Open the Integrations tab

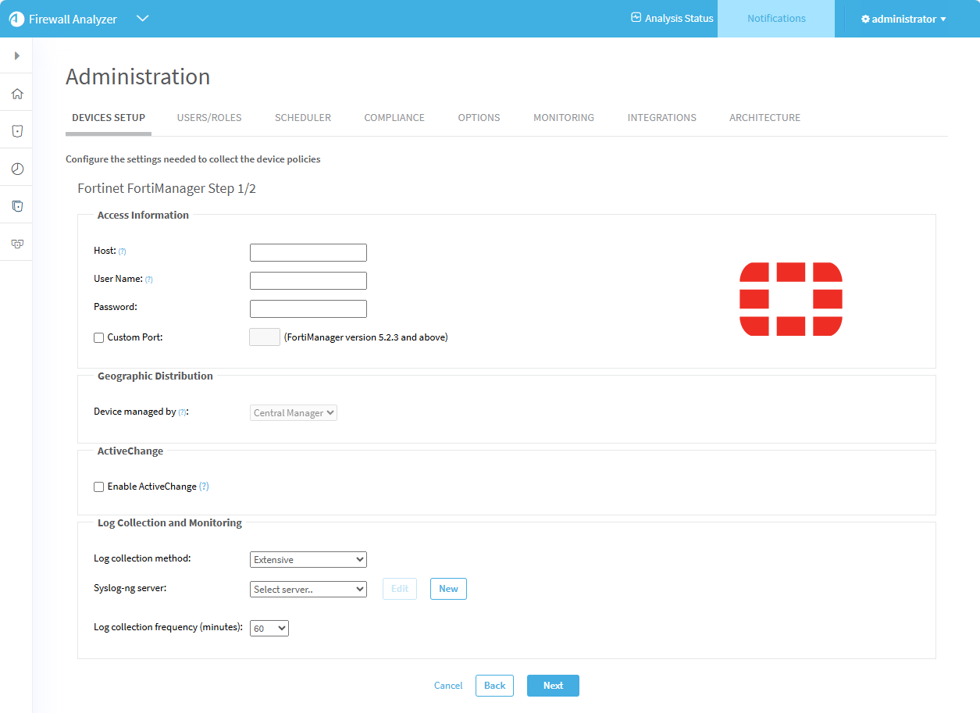(x=661, y=118)
